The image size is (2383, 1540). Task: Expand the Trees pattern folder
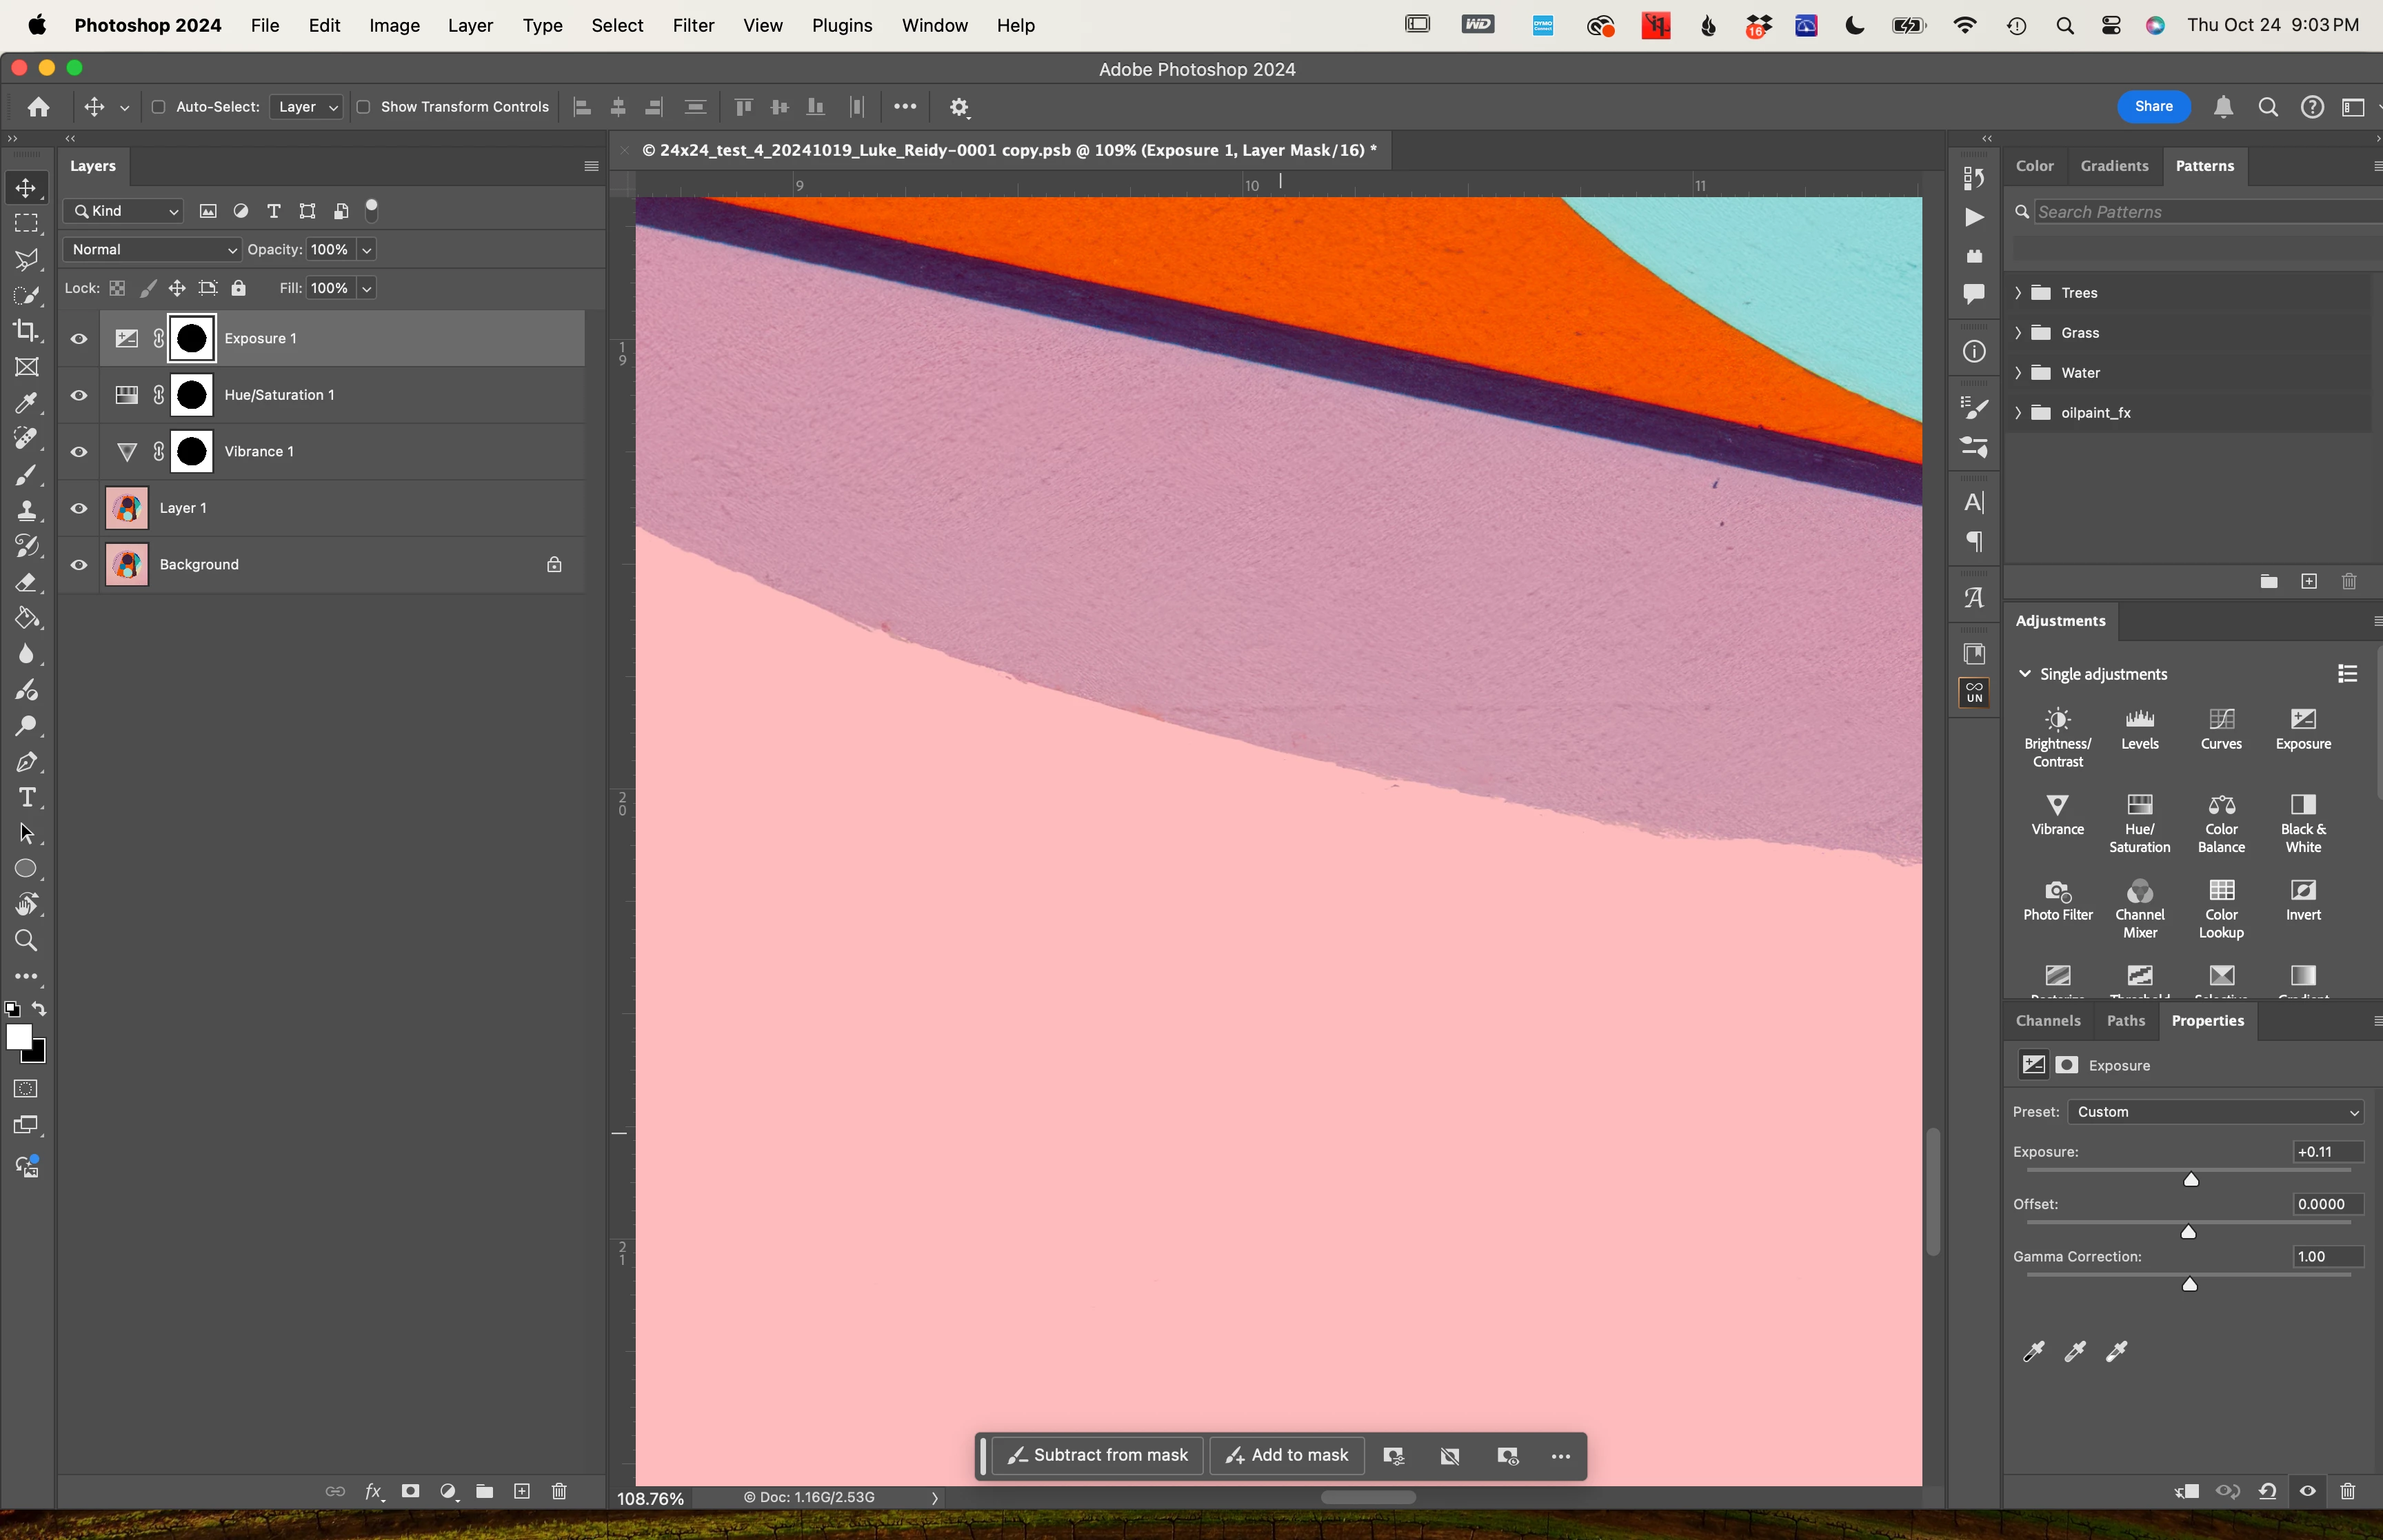point(2018,293)
